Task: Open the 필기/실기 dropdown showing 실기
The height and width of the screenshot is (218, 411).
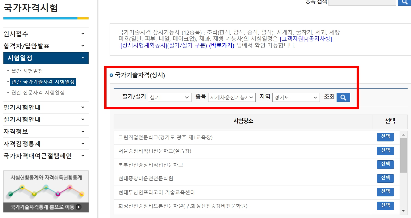Action: [x=170, y=97]
